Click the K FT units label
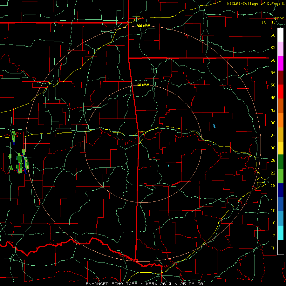Screen dimensions: 286x286 tap(269, 22)
